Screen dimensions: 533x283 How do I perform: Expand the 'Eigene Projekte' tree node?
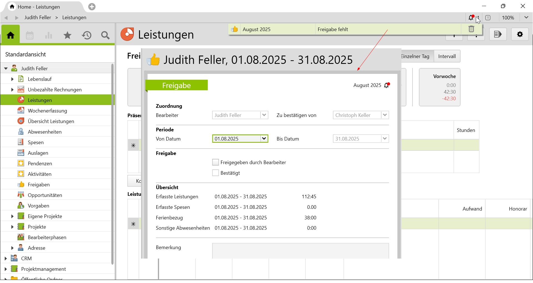click(x=12, y=216)
